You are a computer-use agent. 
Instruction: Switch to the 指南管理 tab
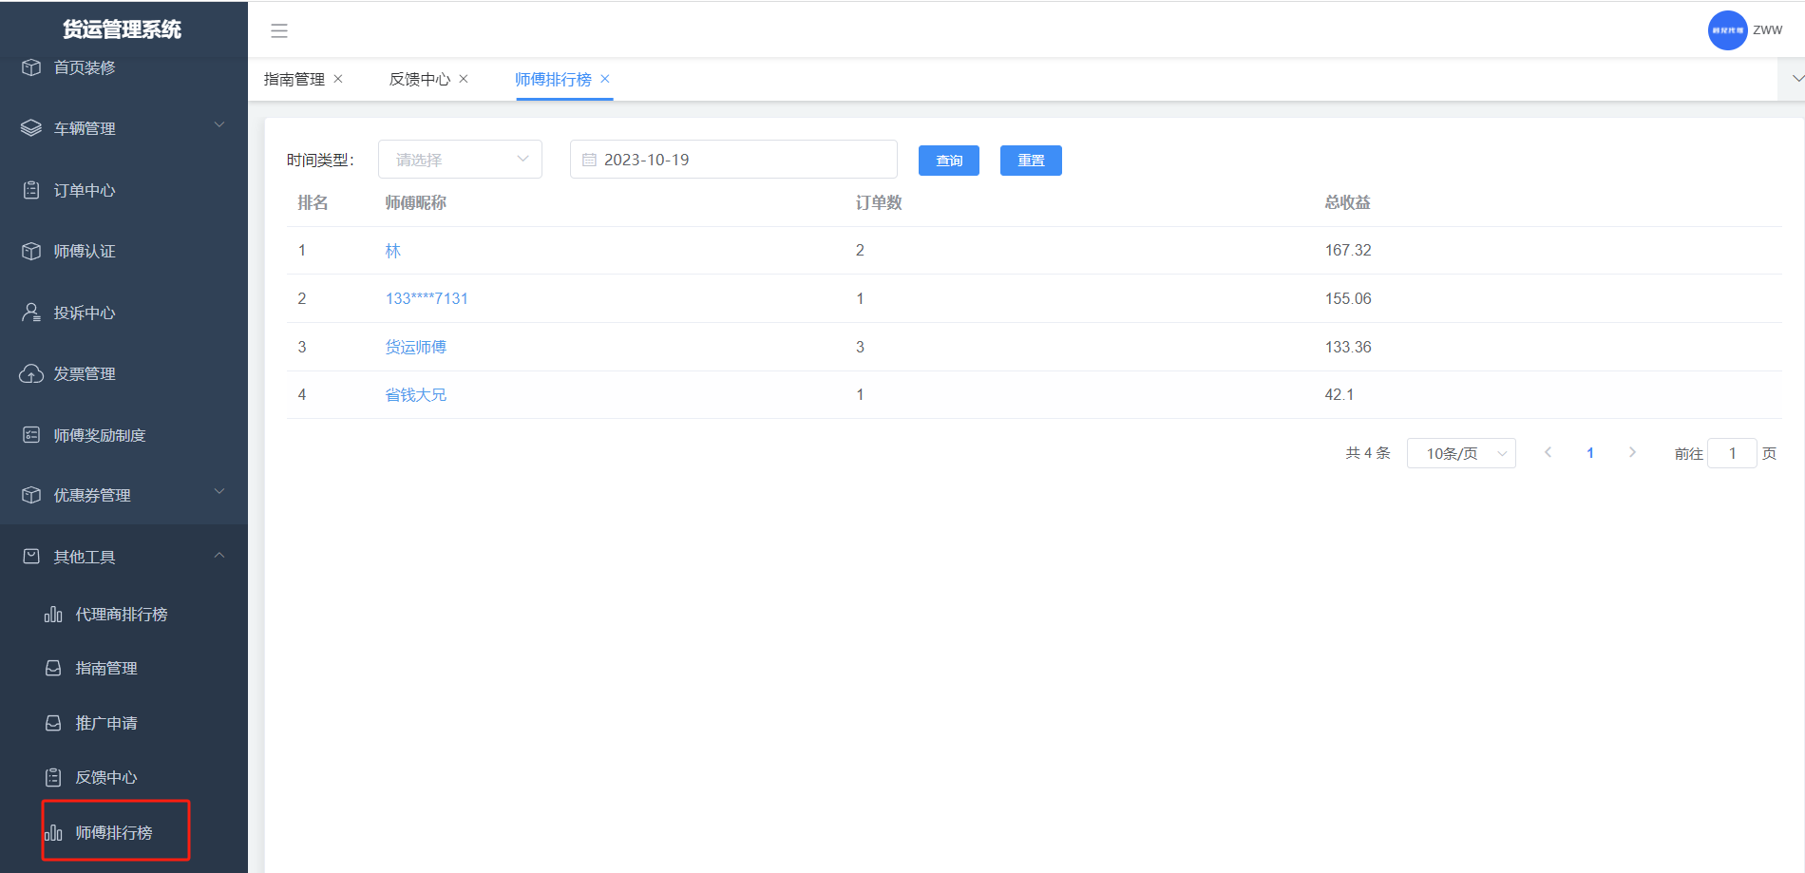(294, 80)
